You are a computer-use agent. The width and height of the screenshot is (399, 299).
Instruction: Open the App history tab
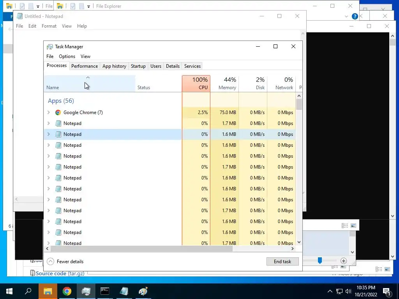click(x=114, y=66)
